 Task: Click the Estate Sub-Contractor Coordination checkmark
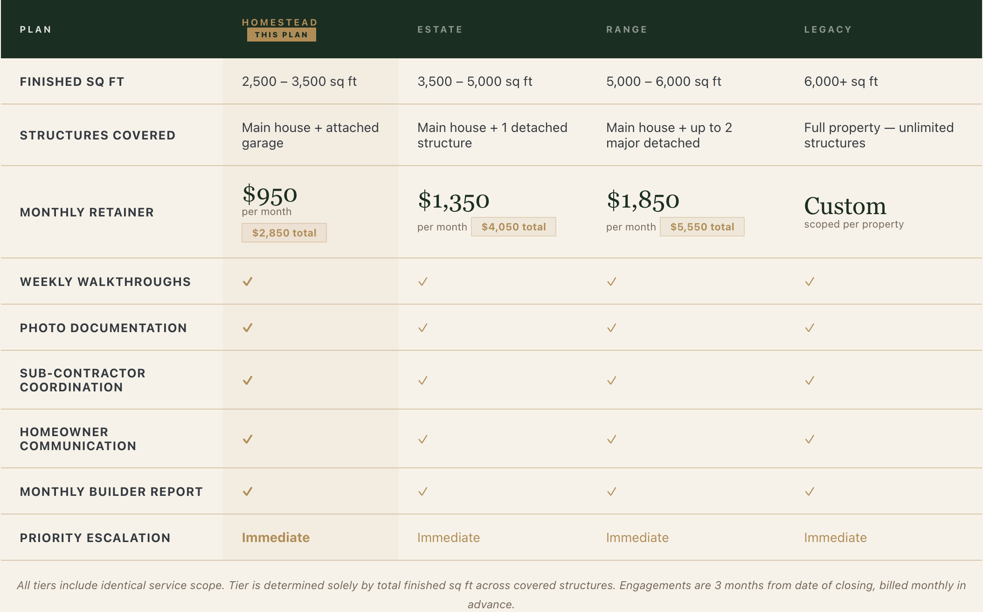click(x=423, y=380)
